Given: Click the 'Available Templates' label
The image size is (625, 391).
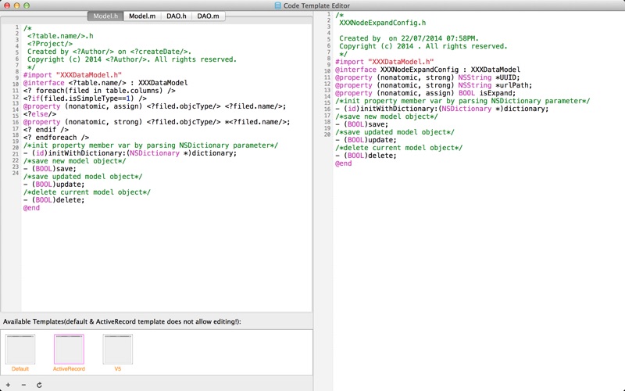Looking at the screenshot, I should [122, 321].
